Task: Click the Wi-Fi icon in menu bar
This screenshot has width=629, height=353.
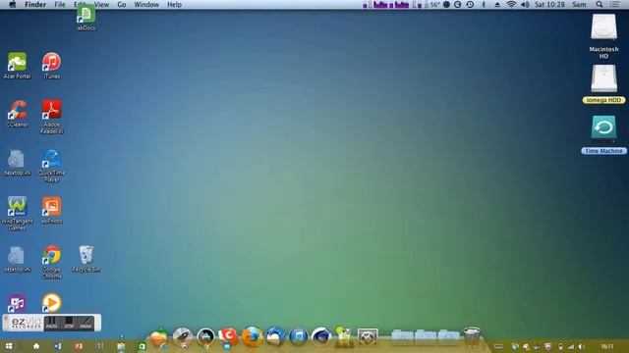Action: click(511, 4)
